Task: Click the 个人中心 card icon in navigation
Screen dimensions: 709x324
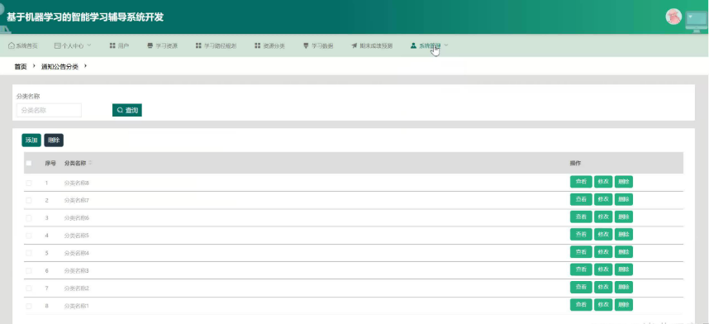Action: (57, 45)
